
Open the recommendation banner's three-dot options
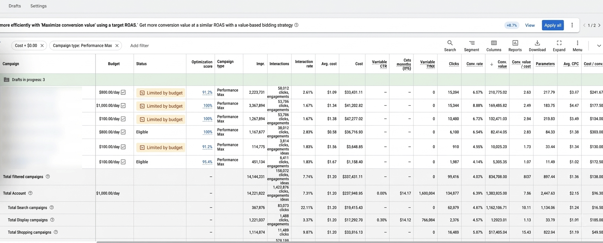pos(572,25)
